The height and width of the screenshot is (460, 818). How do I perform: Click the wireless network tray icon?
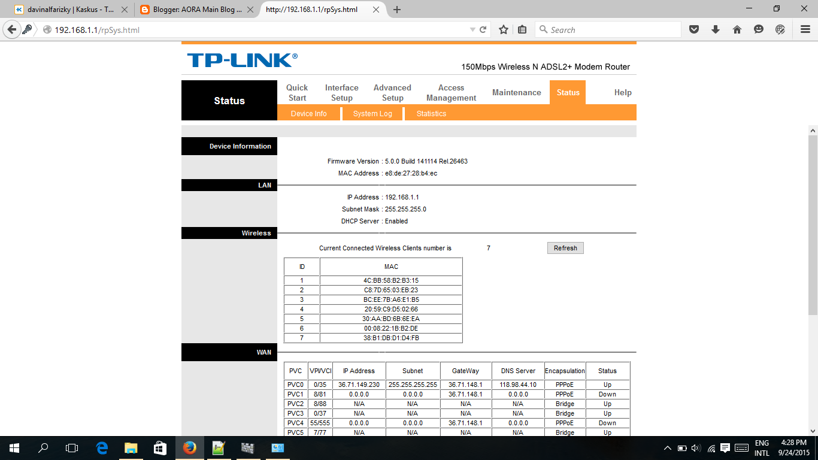[x=711, y=447]
